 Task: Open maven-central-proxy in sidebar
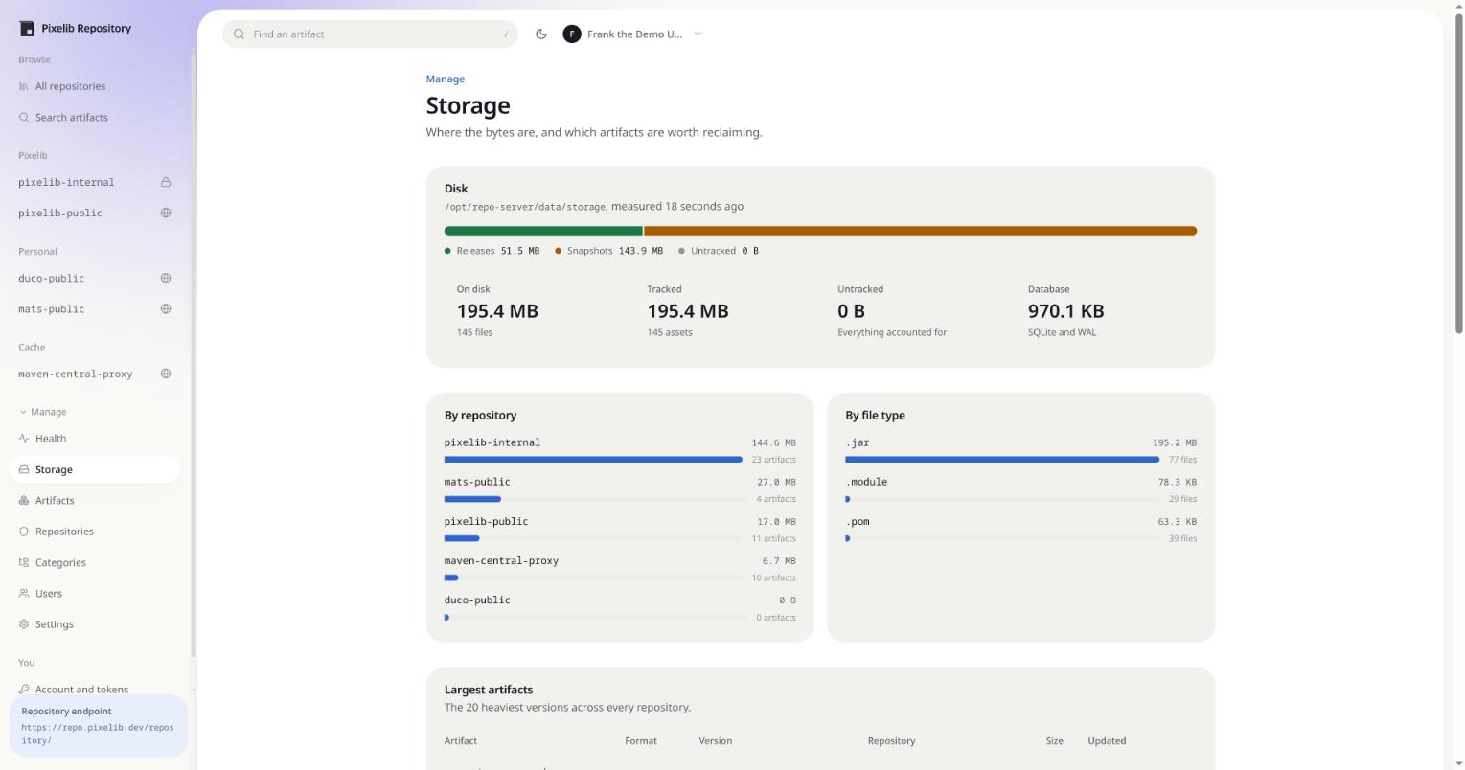tap(95, 374)
